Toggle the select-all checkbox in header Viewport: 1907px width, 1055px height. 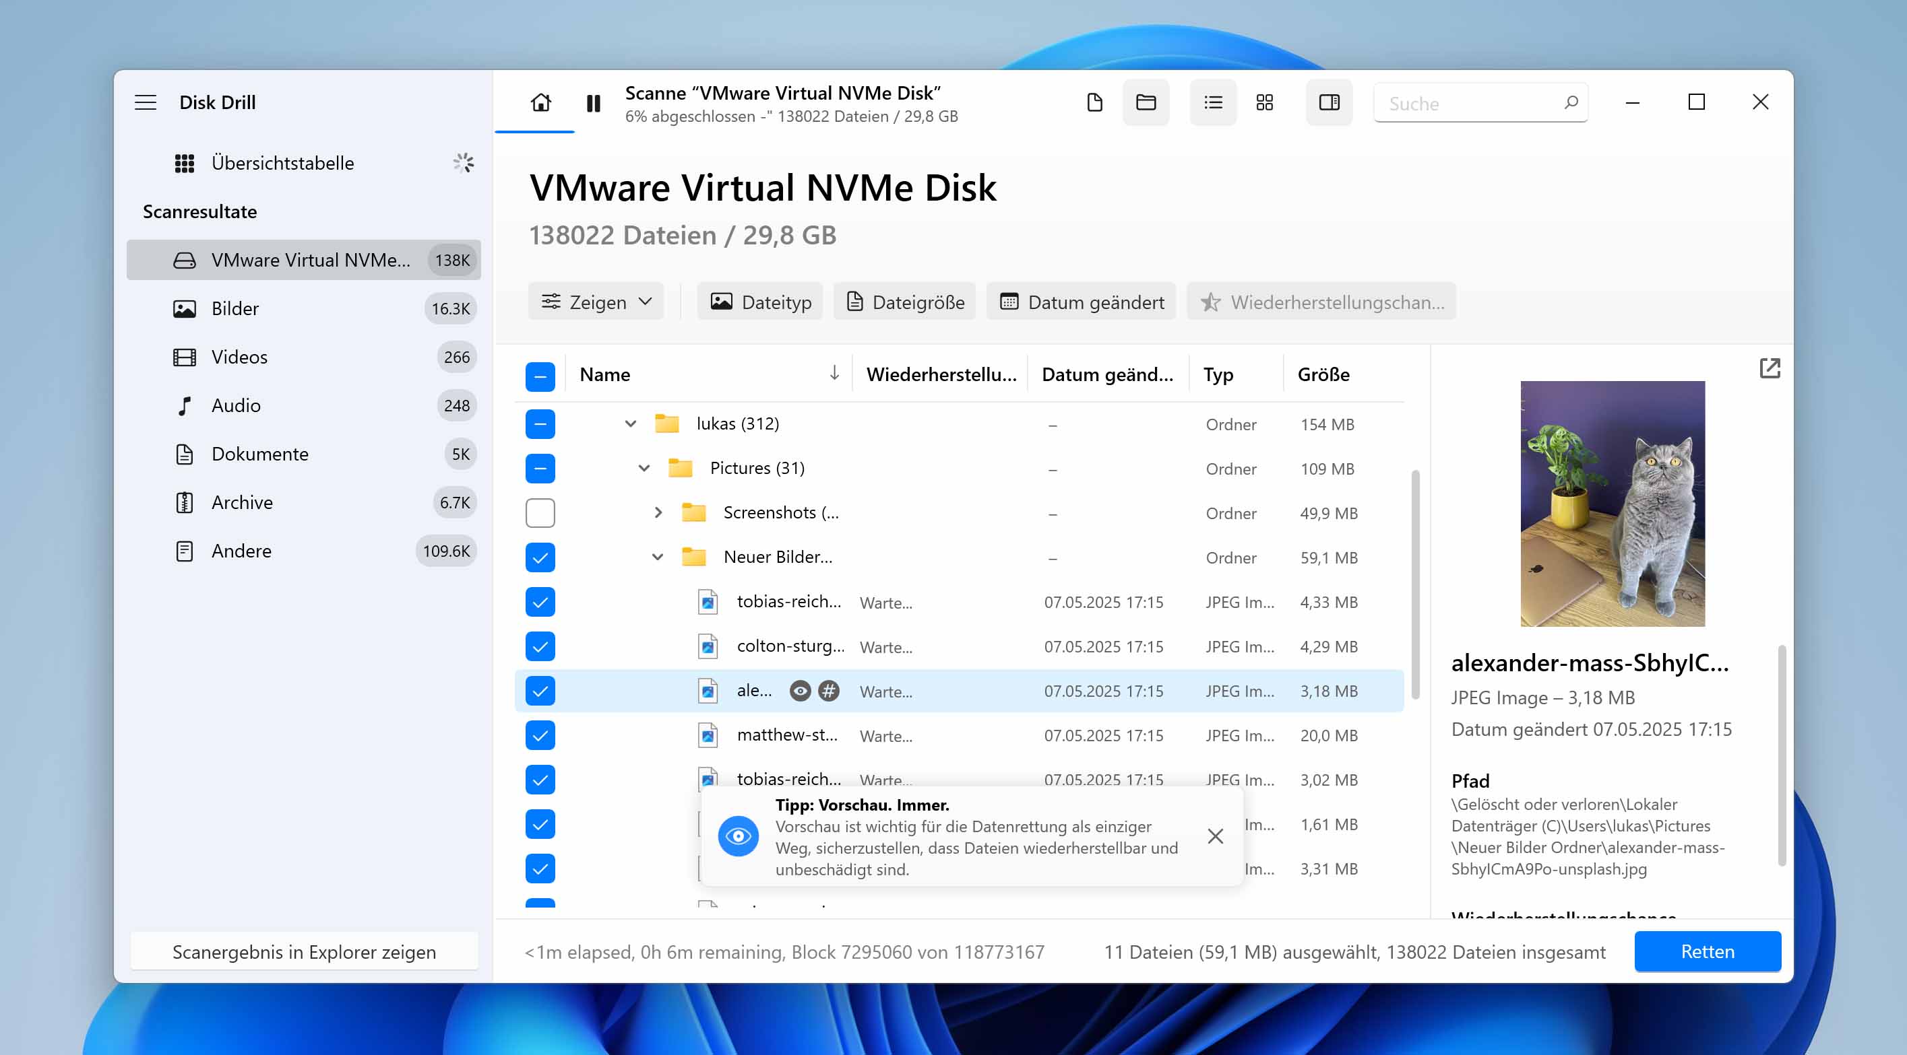pos(540,376)
